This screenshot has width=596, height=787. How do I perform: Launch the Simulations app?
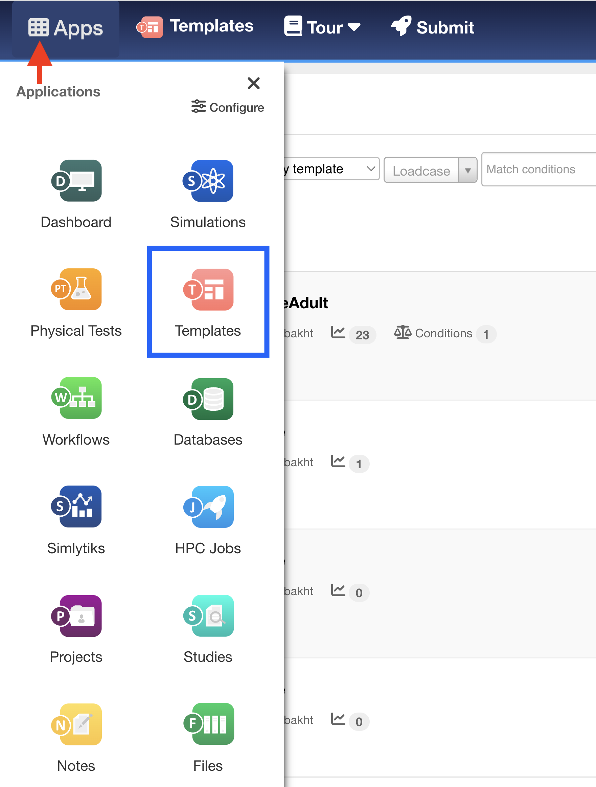208,194
